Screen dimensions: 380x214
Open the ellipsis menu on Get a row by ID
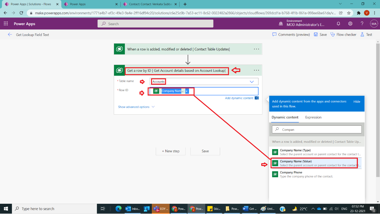click(256, 70)
